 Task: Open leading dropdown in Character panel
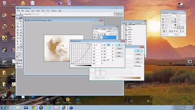click(185, 19)
